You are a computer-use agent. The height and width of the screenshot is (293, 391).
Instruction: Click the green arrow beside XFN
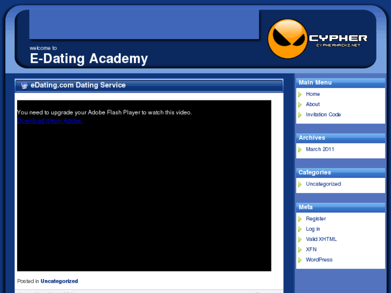[300, 249]
